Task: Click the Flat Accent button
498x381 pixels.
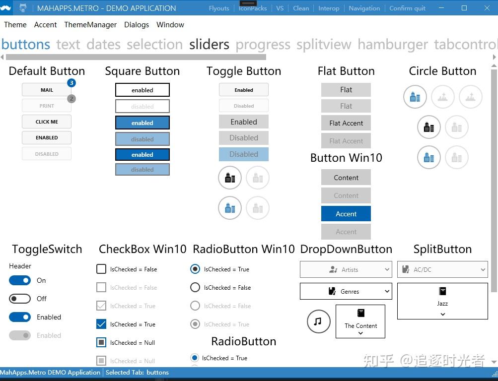Action: click(x=346, y=123)
